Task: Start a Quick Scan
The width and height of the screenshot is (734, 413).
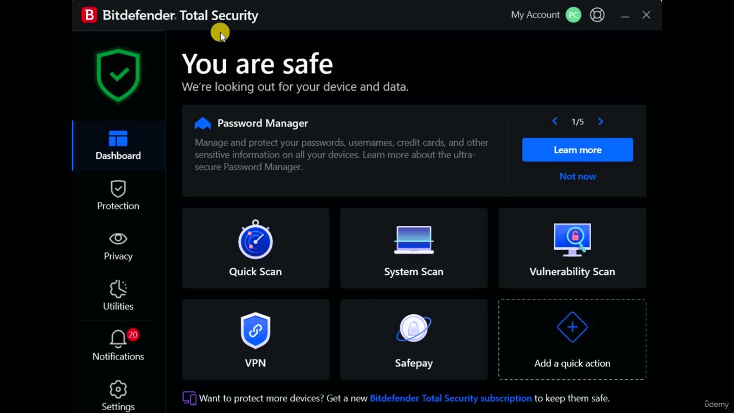Action: tap(255, 248)
